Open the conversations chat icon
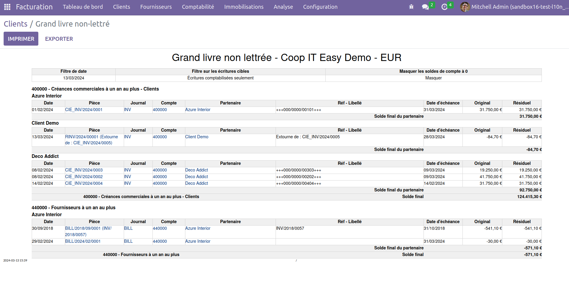The width and height of the screenshot is (569, 282). [425, 7]
